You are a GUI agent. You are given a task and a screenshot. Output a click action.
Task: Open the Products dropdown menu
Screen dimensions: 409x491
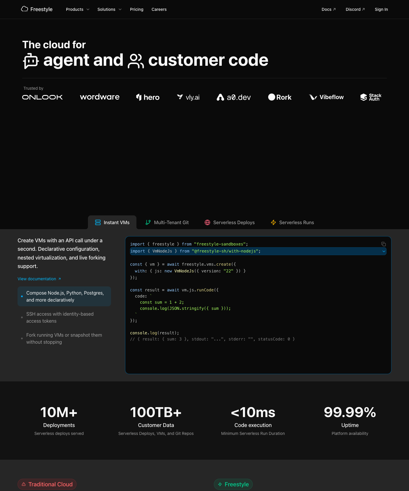pyautogui.click(x=78, y=9)
